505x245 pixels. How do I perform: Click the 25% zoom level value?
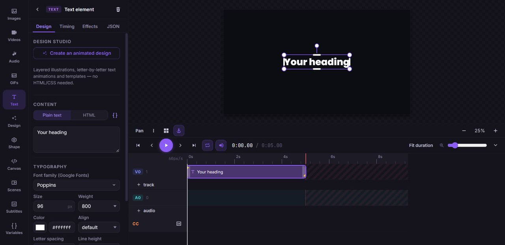click(x=480, y=131)
